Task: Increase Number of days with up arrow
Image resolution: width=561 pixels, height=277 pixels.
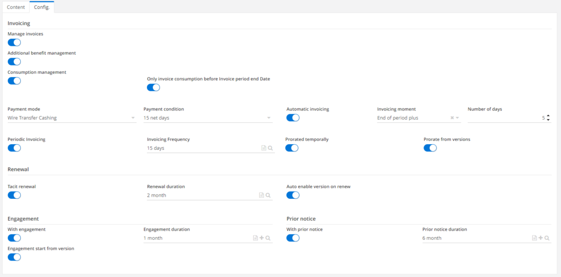Action: (548, 115)
